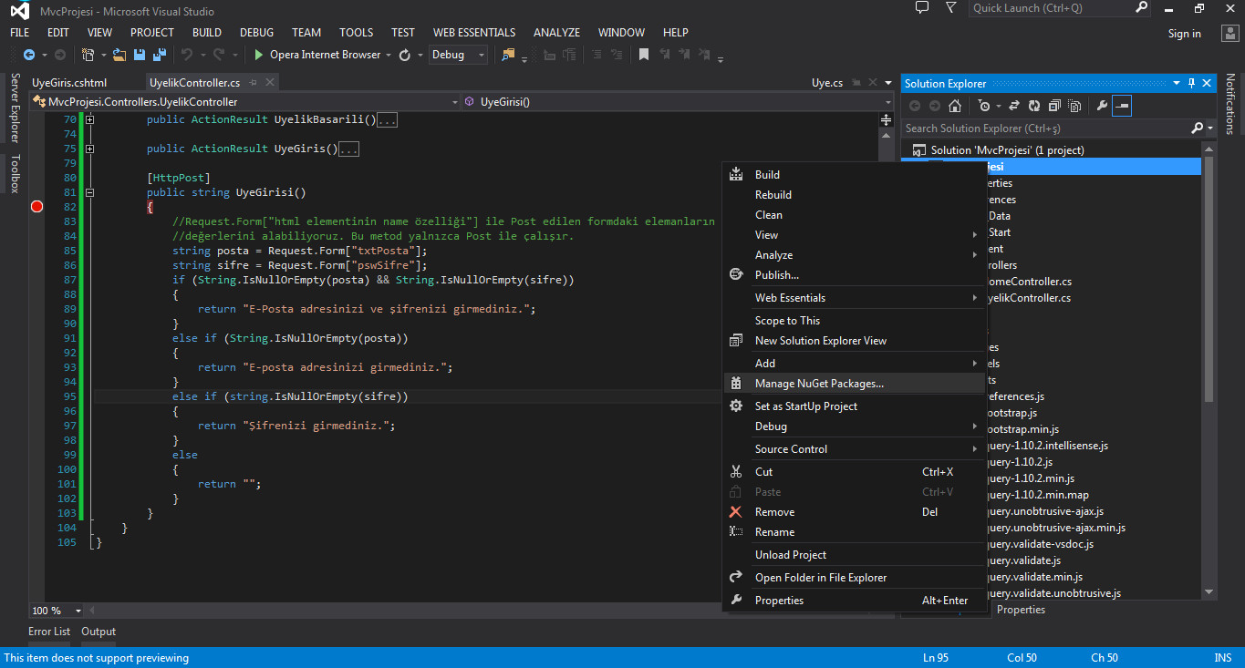Open the Debug configuration dropdown

458,55
